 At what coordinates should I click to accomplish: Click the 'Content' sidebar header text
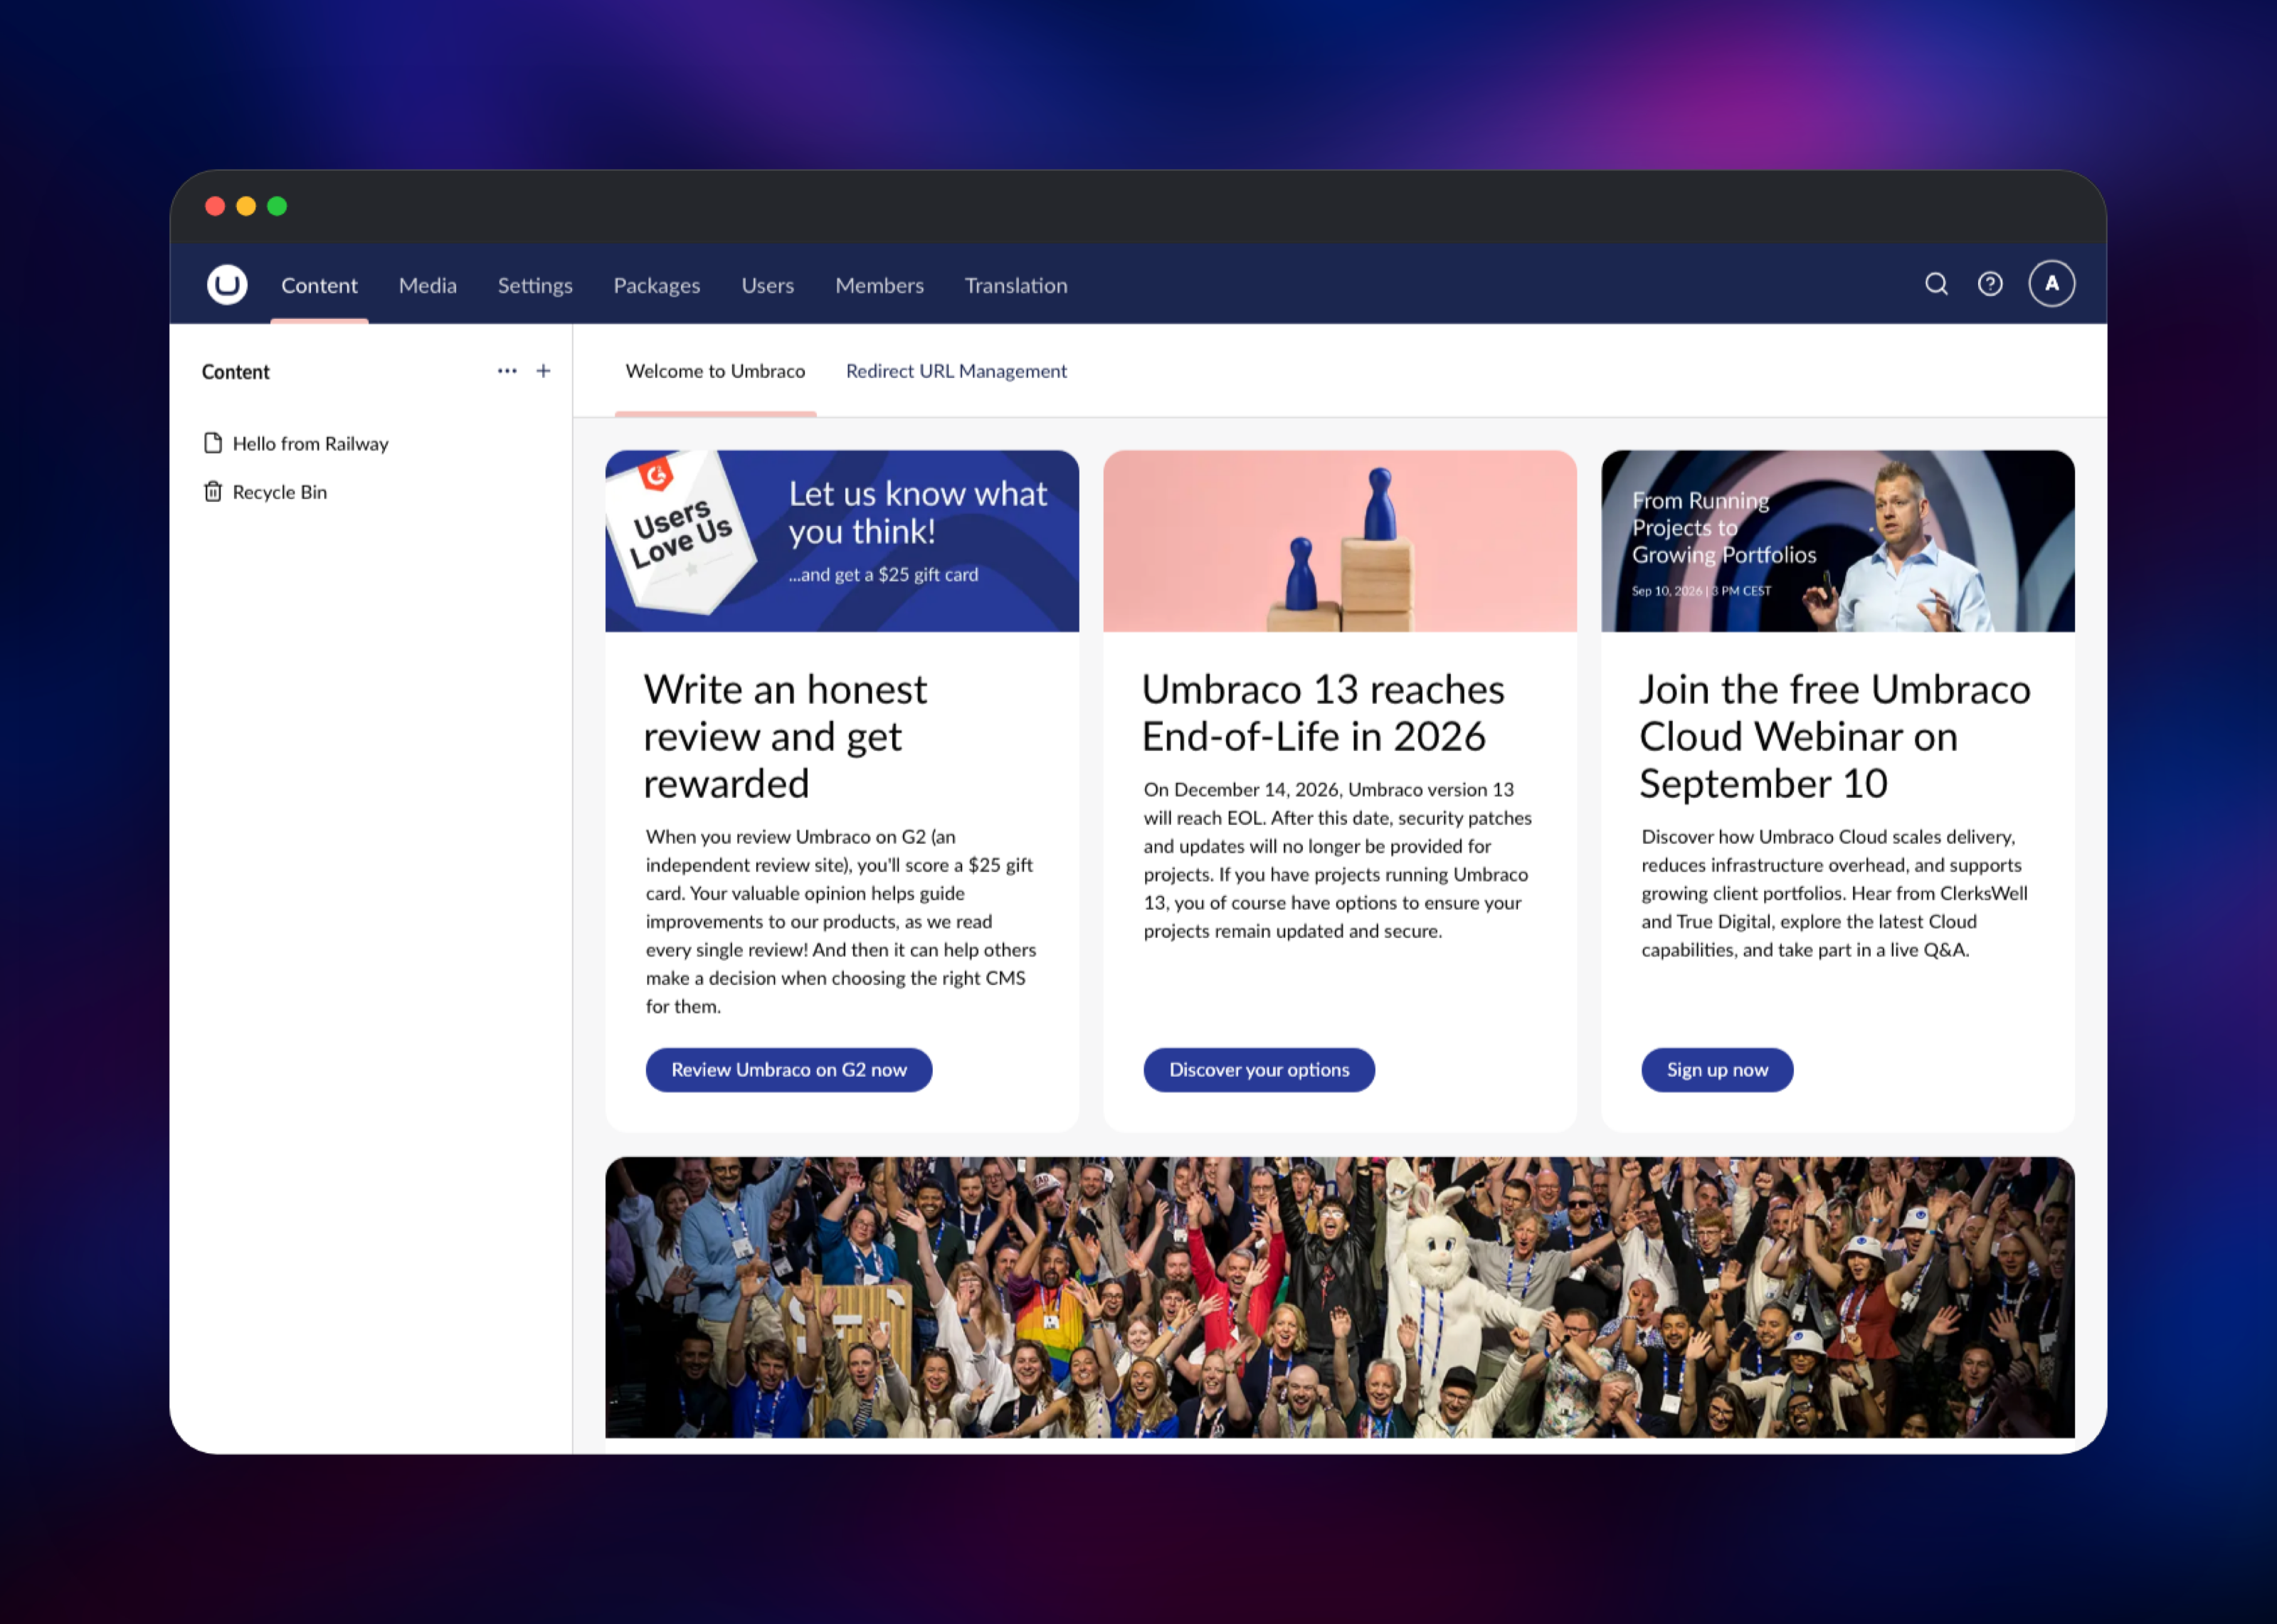pyautogui.click(x=236, y=372)
